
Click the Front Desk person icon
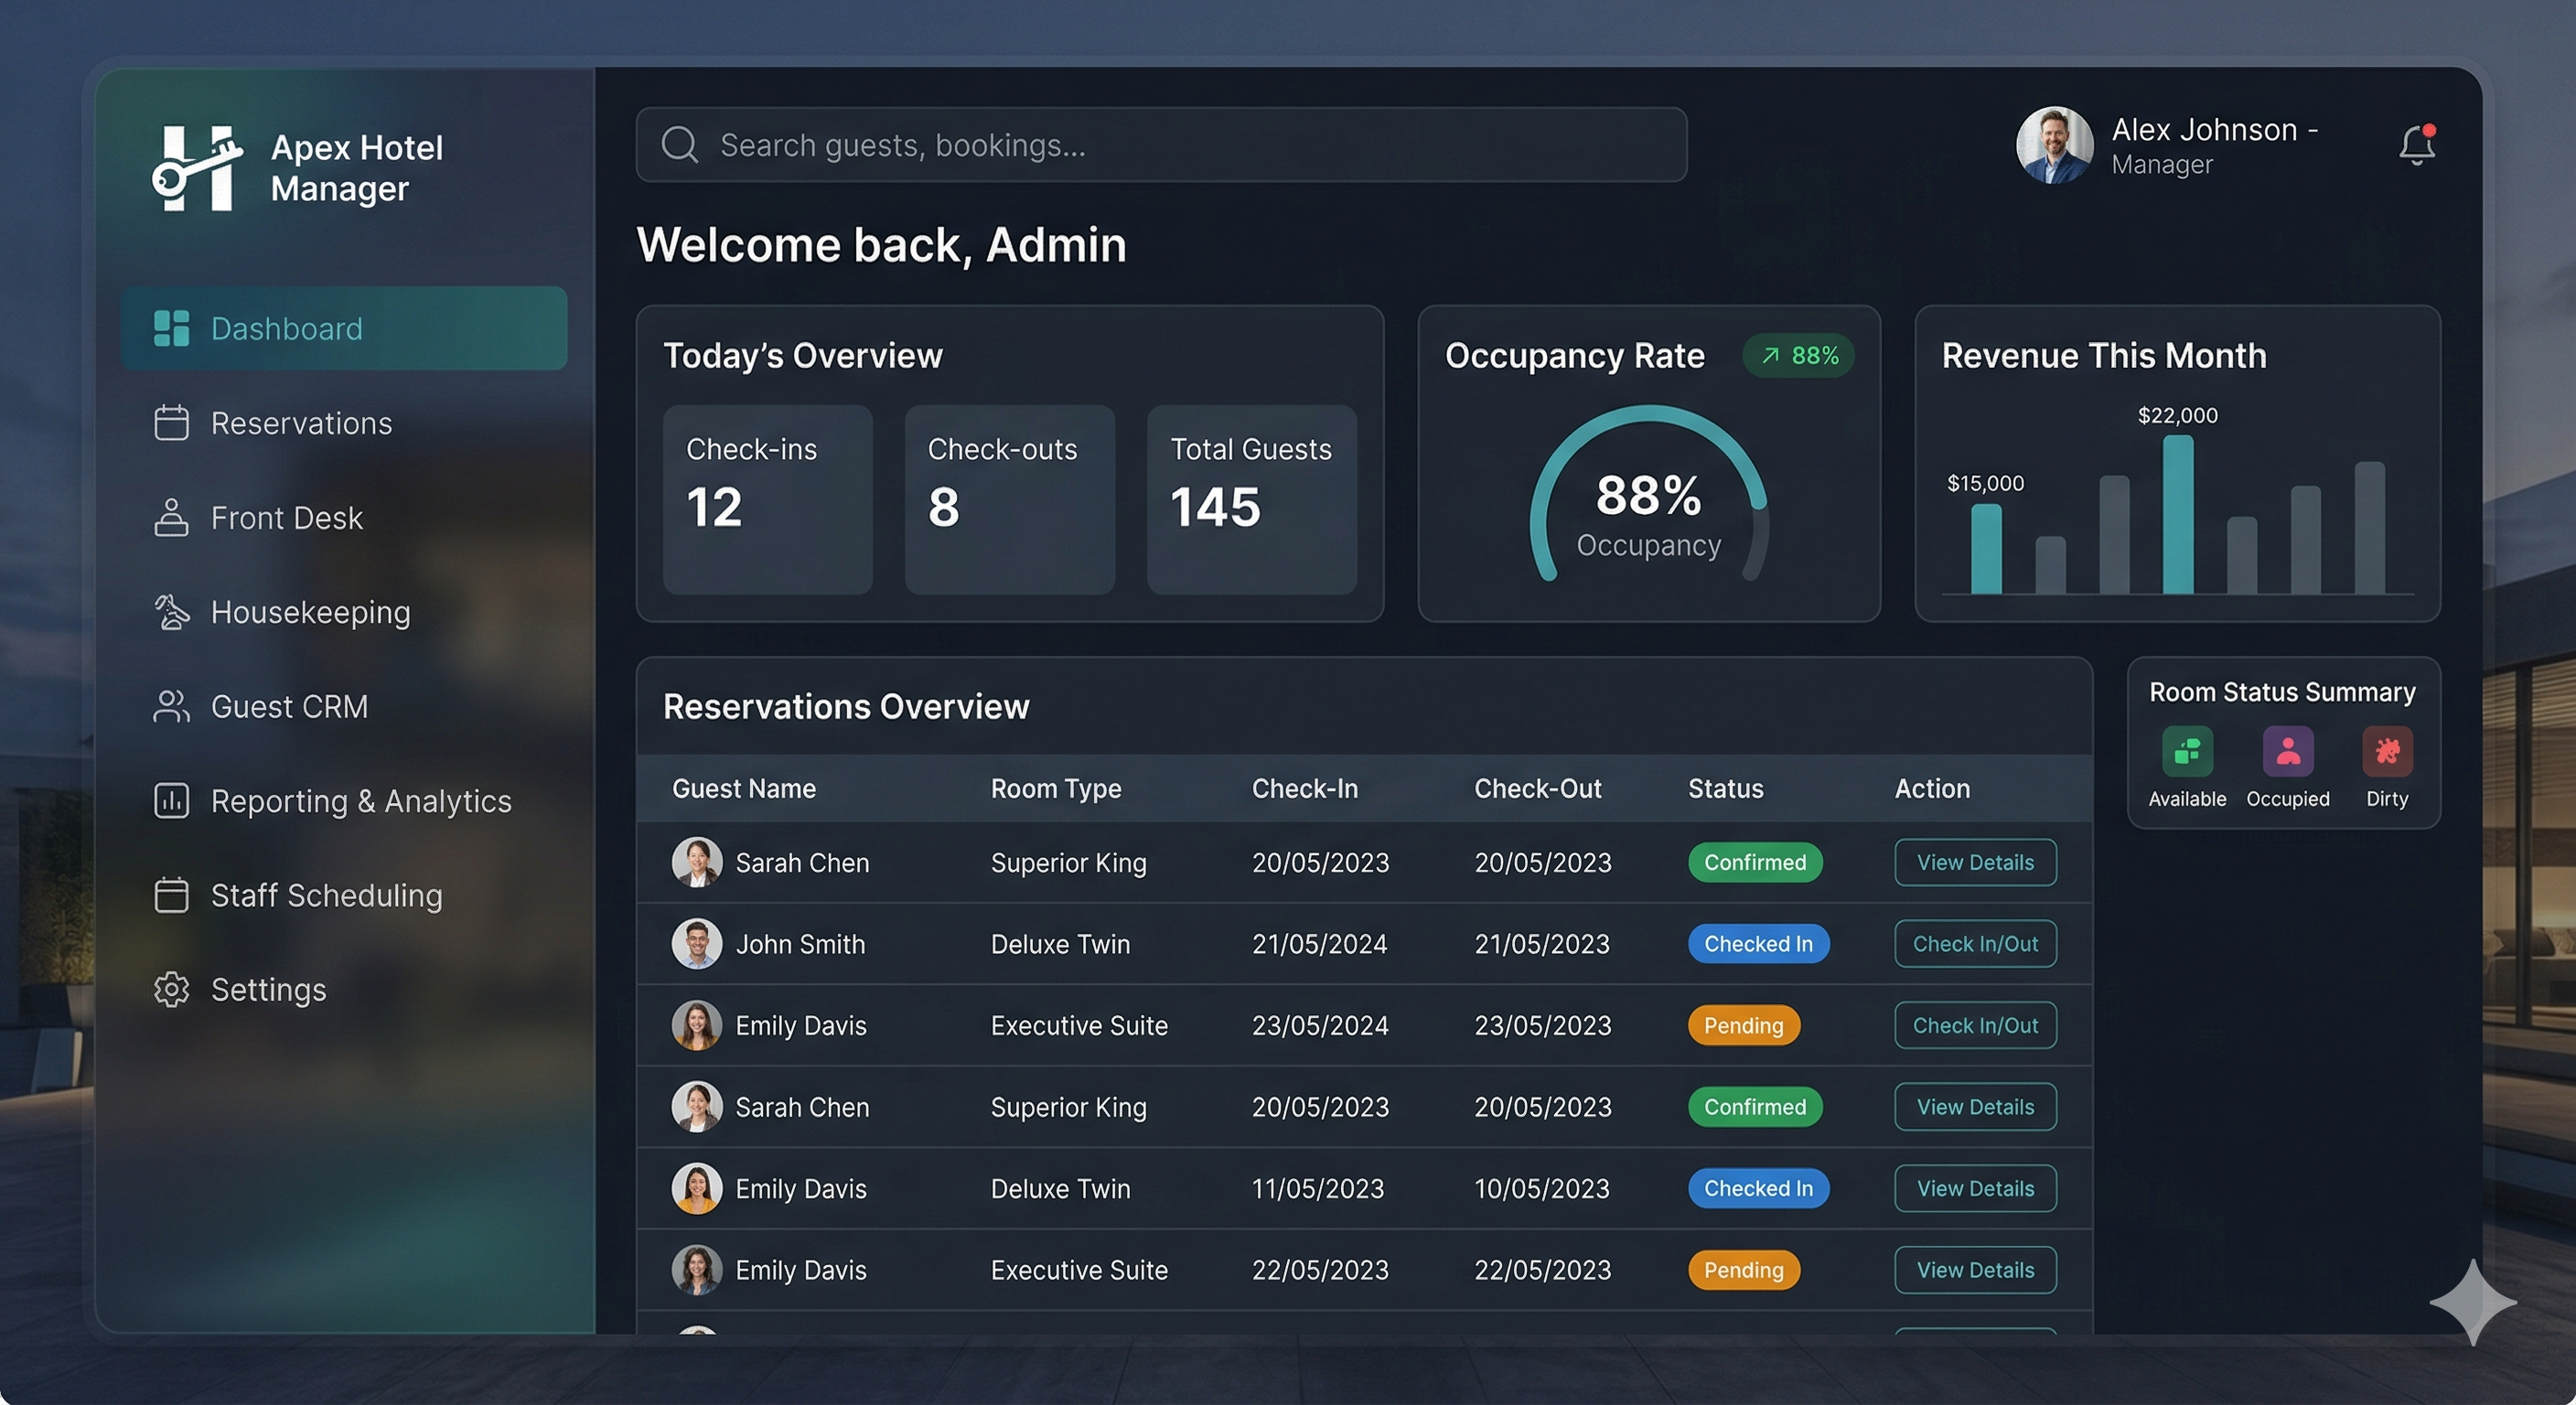(172, 517)
